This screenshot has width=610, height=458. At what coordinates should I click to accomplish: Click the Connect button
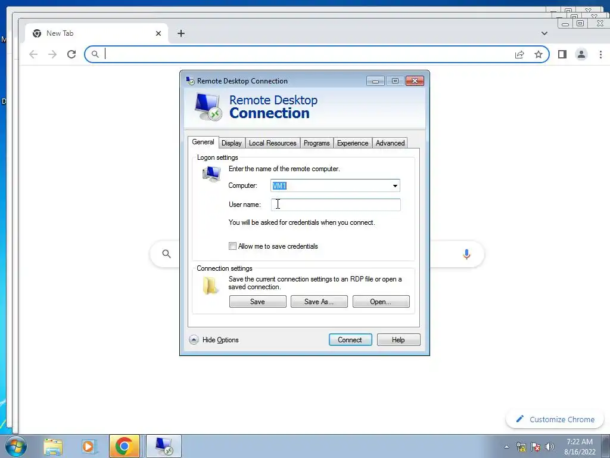[350, 339]
